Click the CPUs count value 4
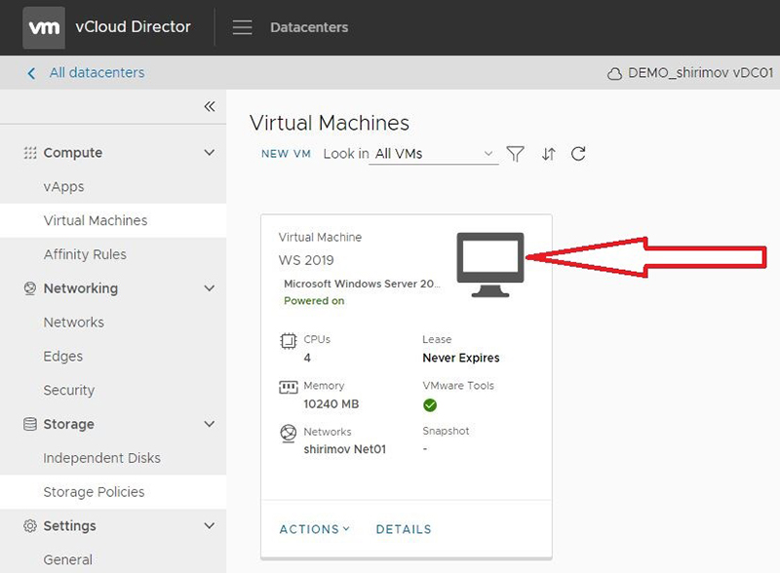 pos(307,359)
